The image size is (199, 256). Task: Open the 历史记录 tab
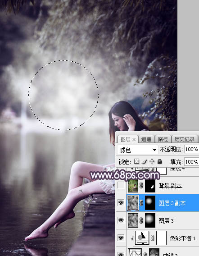tap(185, 139)
